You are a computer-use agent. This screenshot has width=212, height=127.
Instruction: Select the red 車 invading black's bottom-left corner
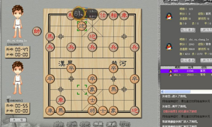(61, 100)
